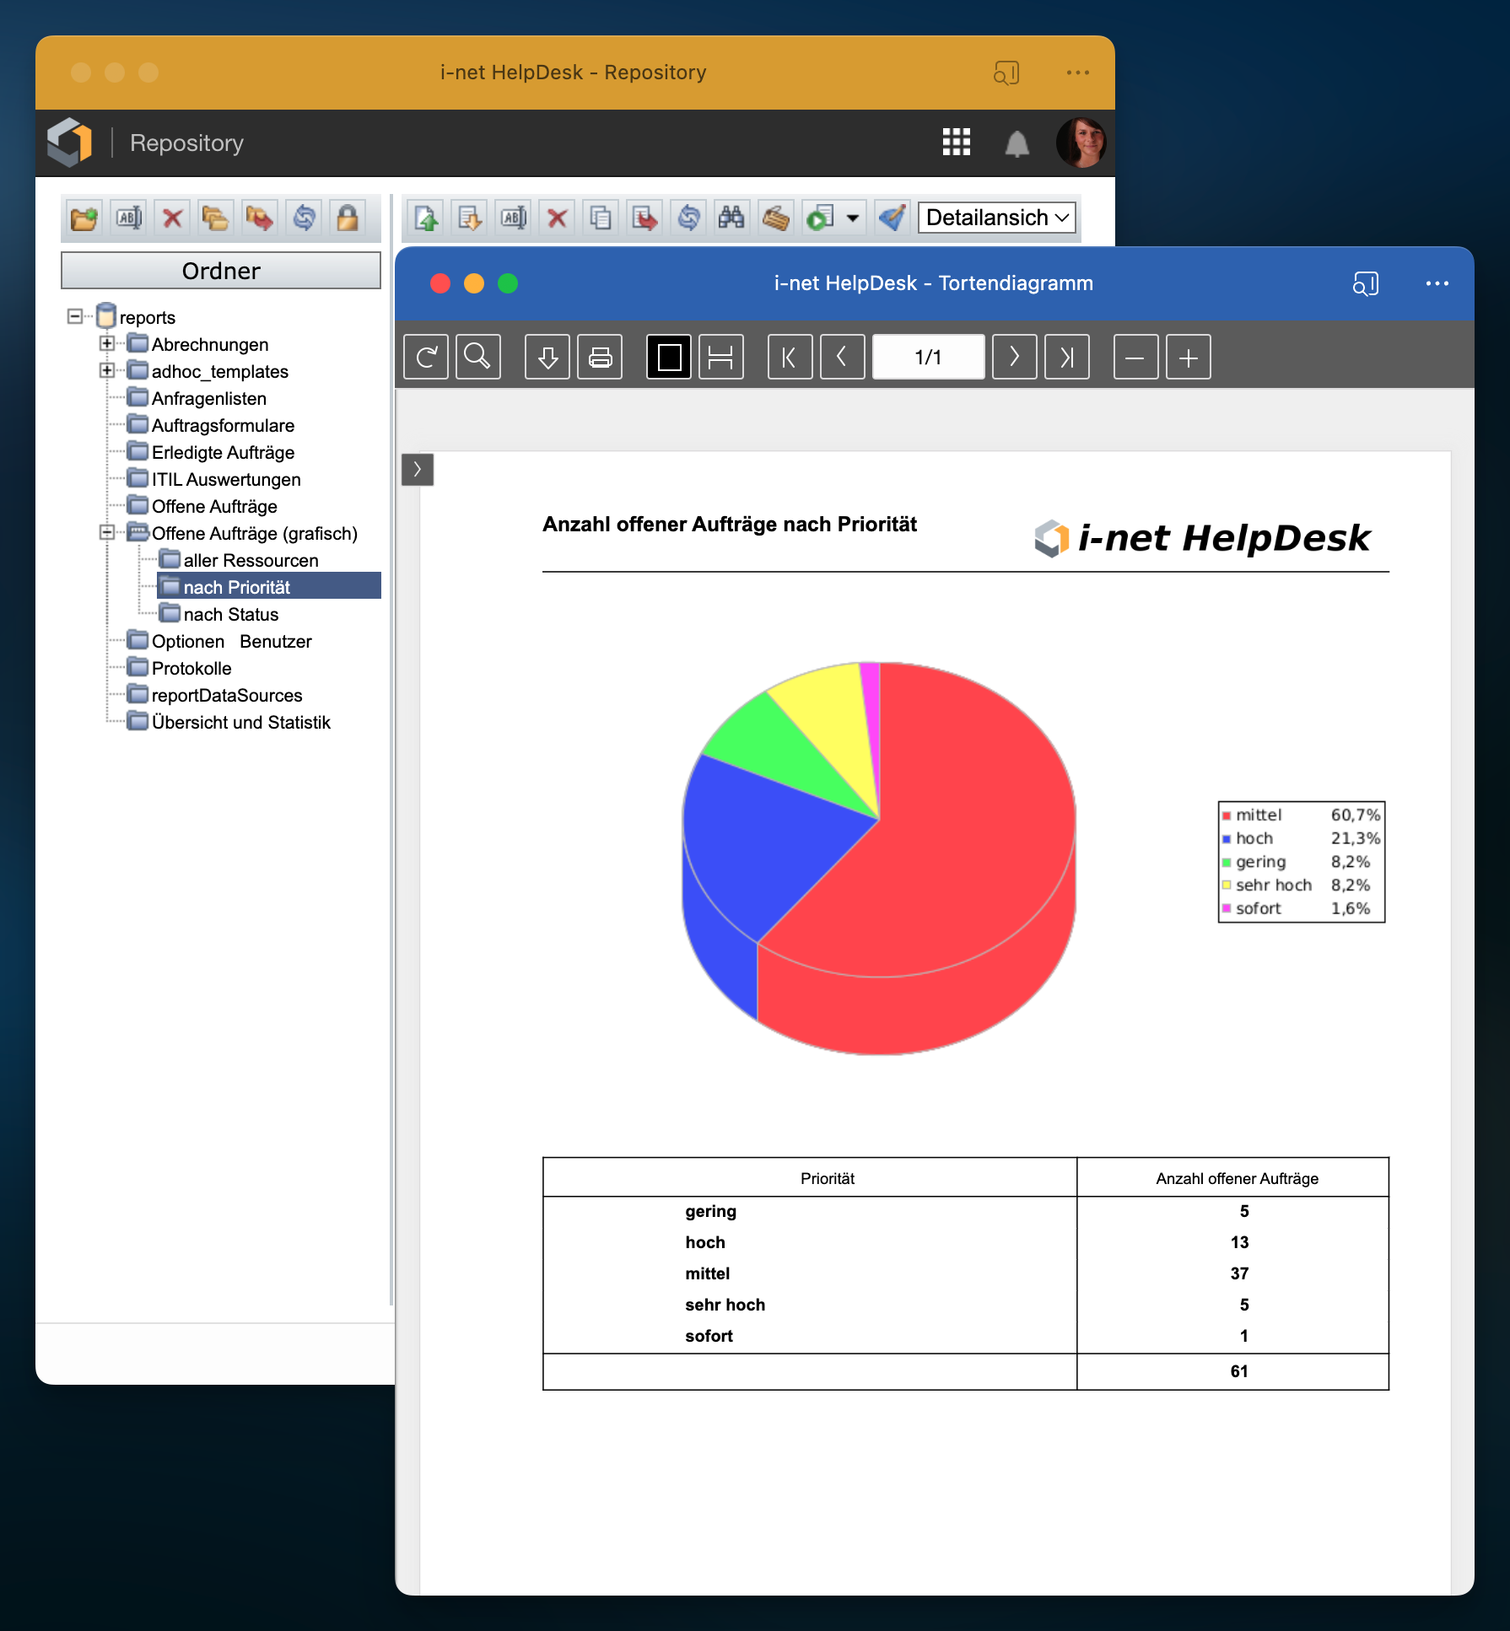The height and width of the screenshot is (1631, 1510).
Task: Go to last report page
Action: tap(1067, 357)
